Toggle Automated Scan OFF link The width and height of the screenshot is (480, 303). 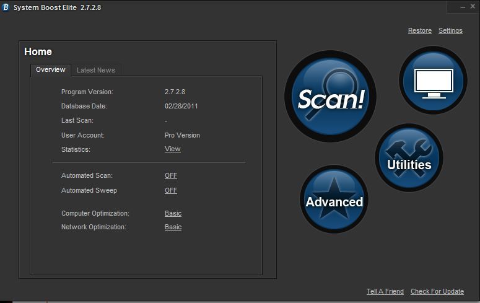tap(171, 175)
